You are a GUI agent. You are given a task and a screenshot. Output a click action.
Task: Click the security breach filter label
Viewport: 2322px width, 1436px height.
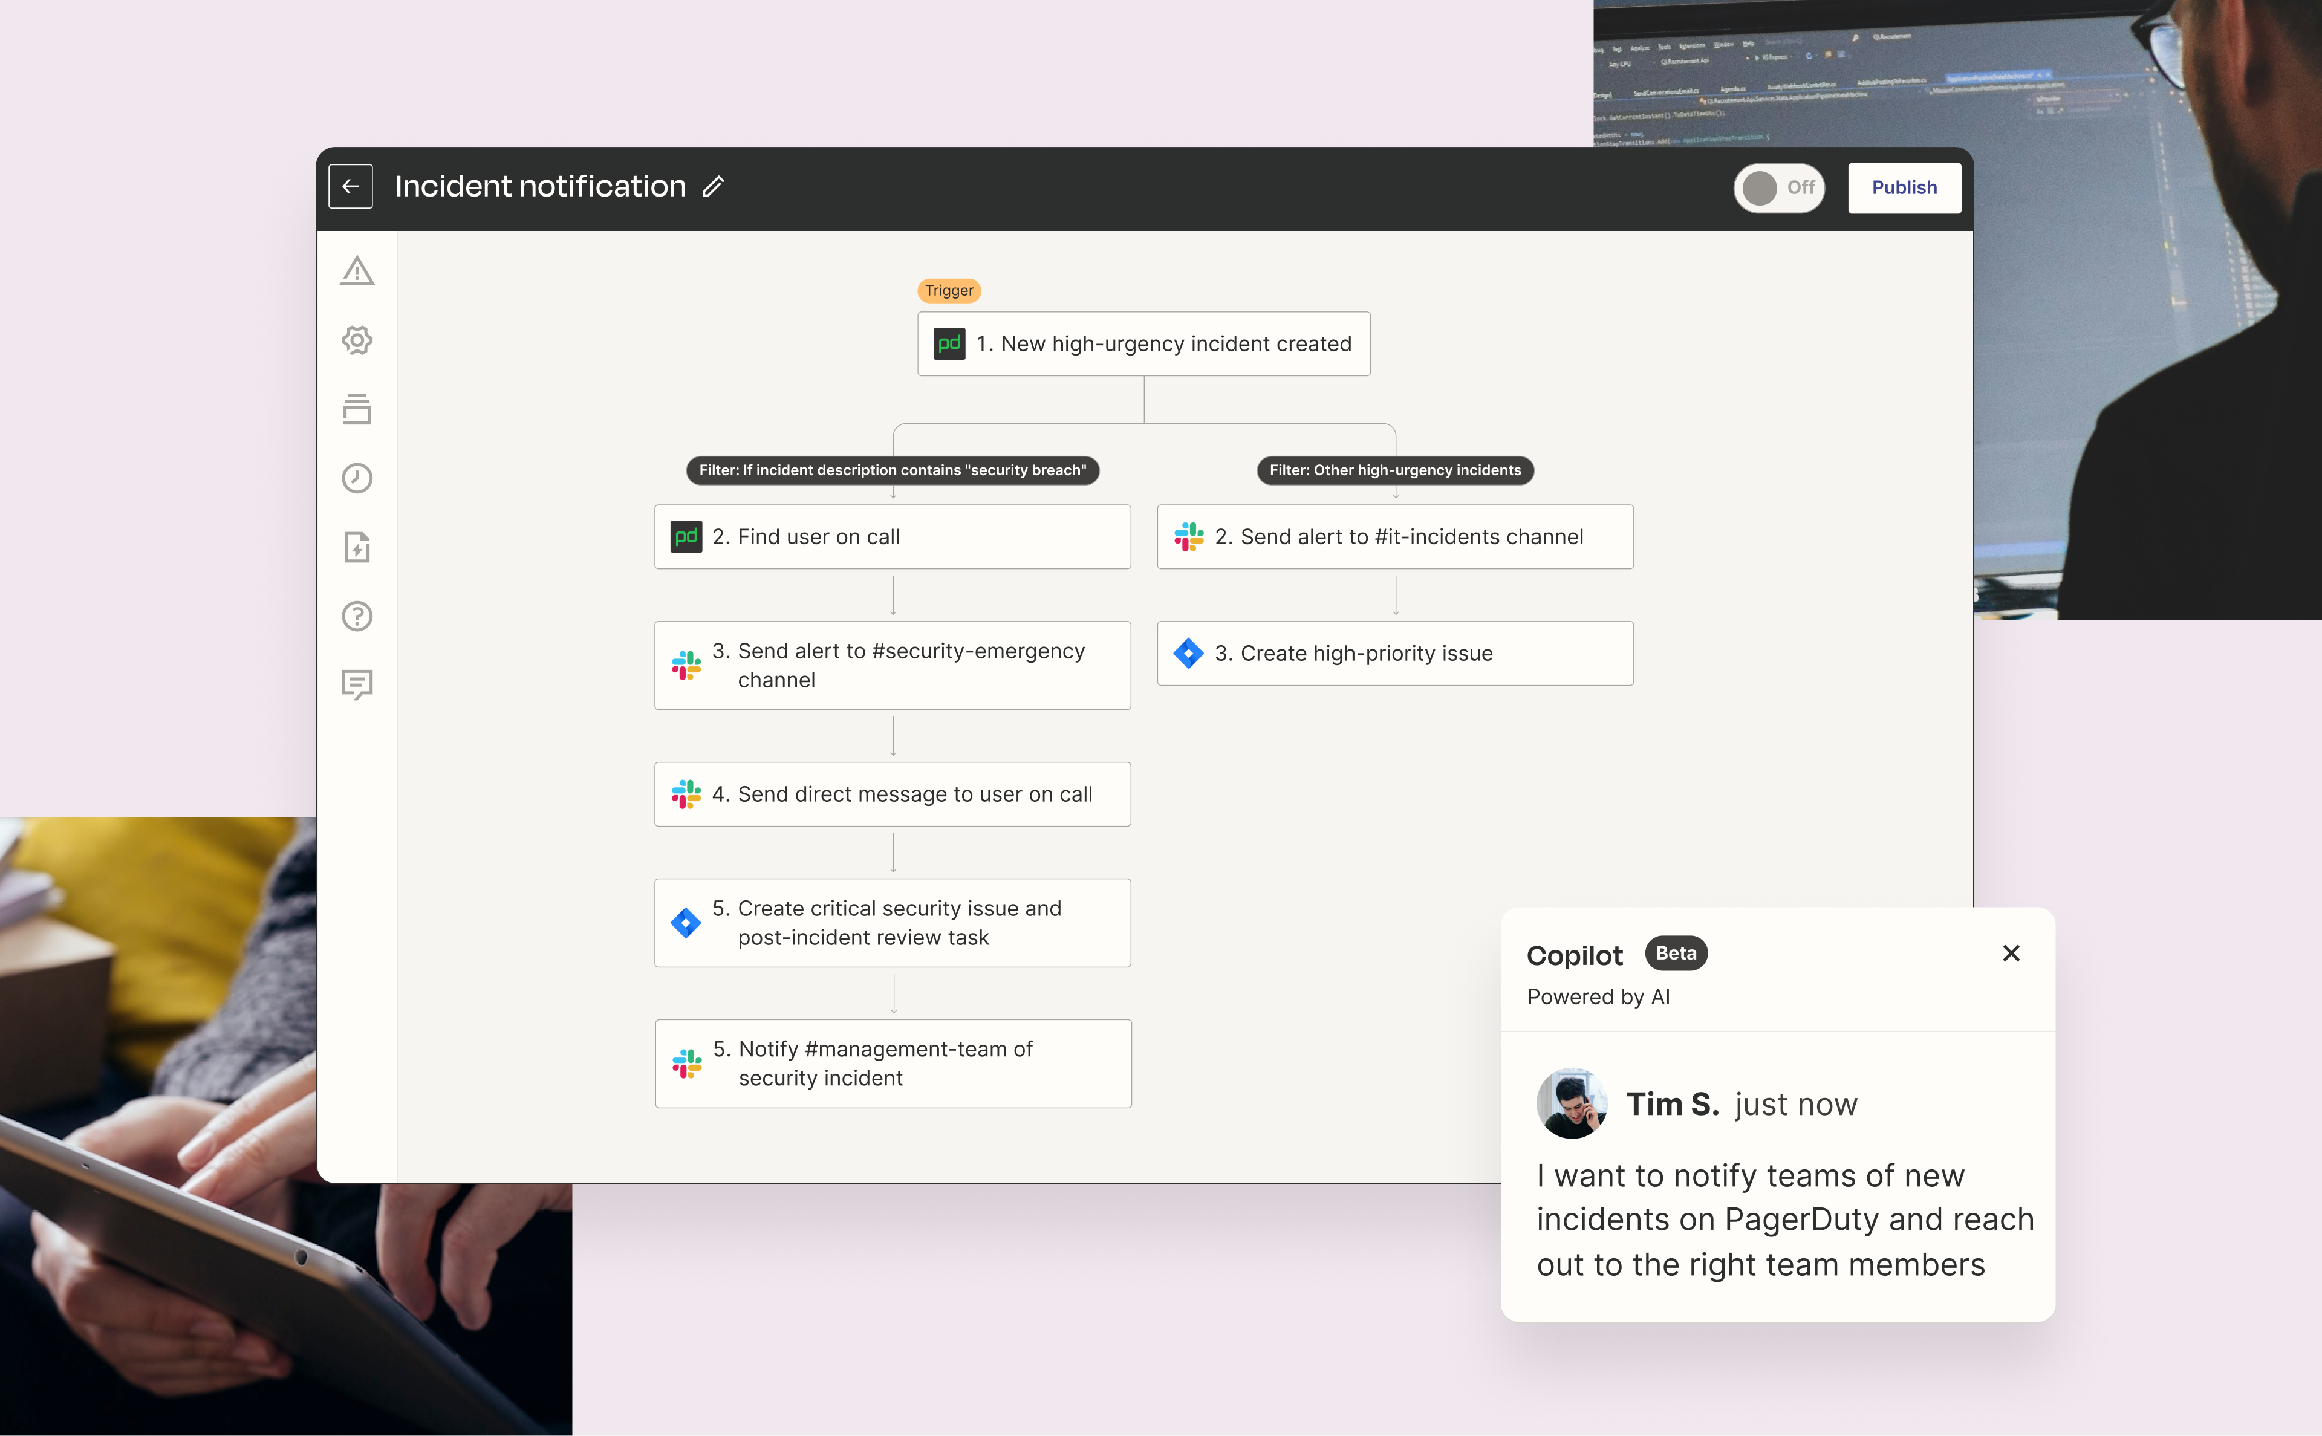[892, 470]
